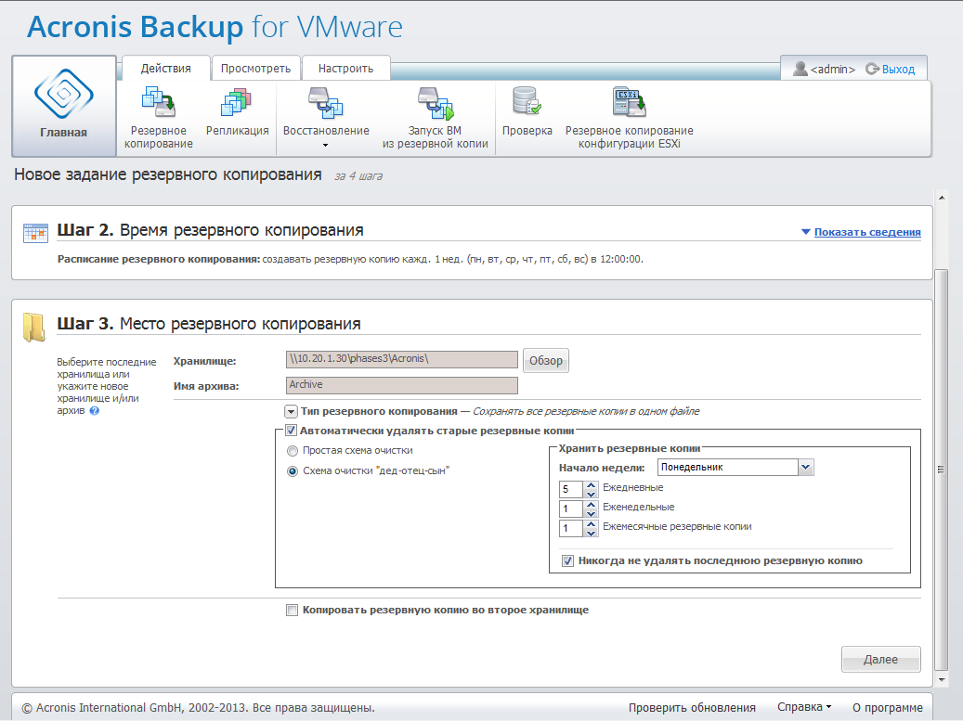This screenshot has width=963, height=721.
Task: Expand Тип резервного копирования section
Action: click(291, 411)
